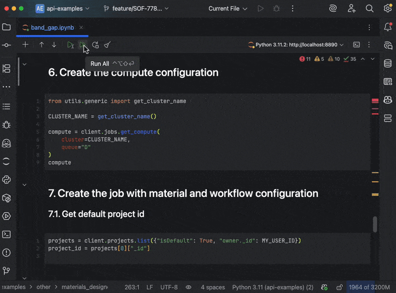This screenshot has width=396, height=293.
Task: Run the current file
Action: [x=260, y=8]
